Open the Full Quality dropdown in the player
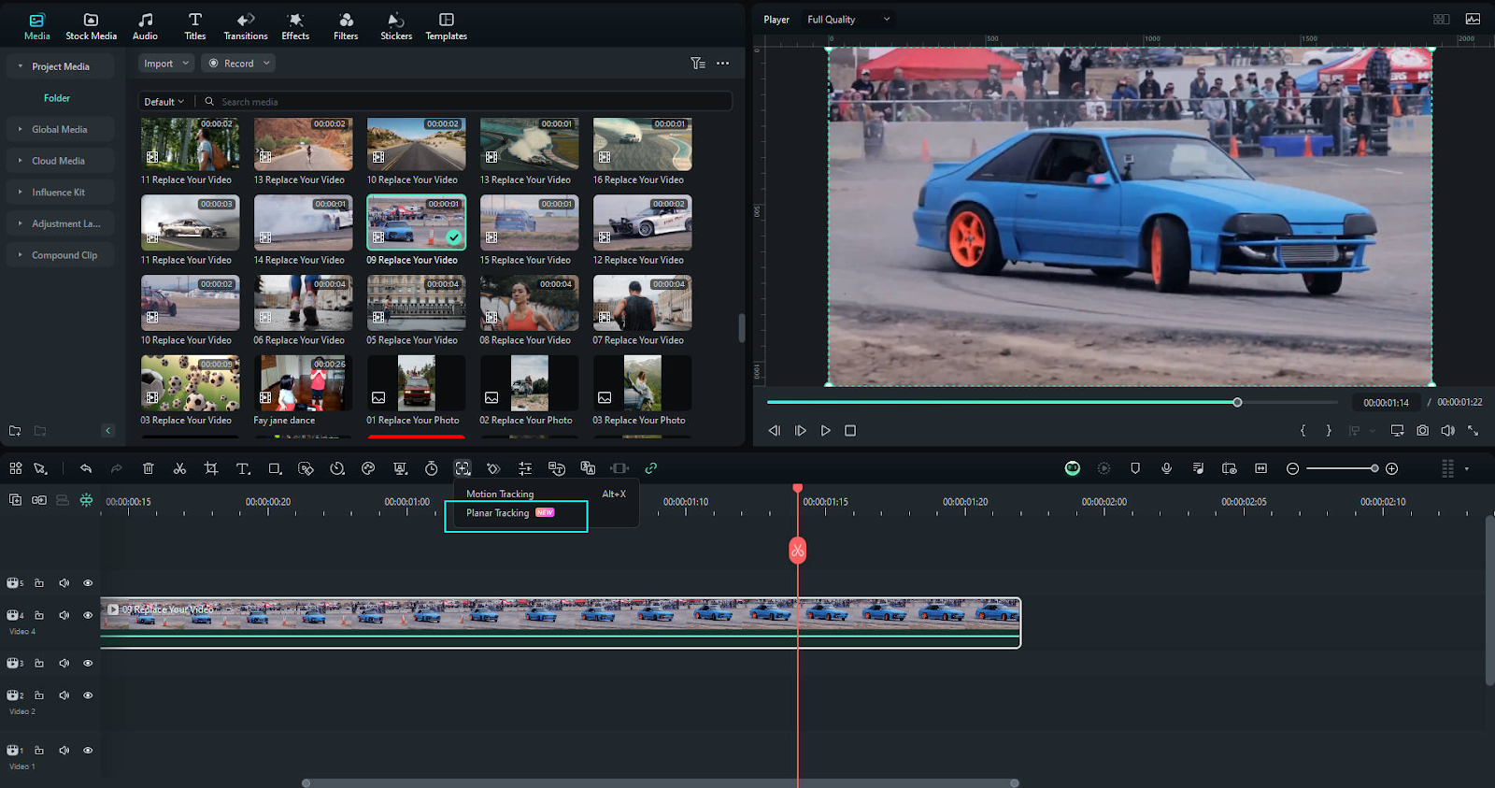1495x788 pixels. (848, 20)
